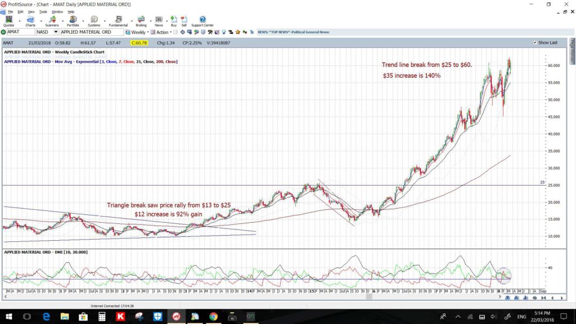The width and height of the screenshot is (576, 324).
Task: Click the APPLIED MATERIAL ORD name field
Action: click(92, 32)
